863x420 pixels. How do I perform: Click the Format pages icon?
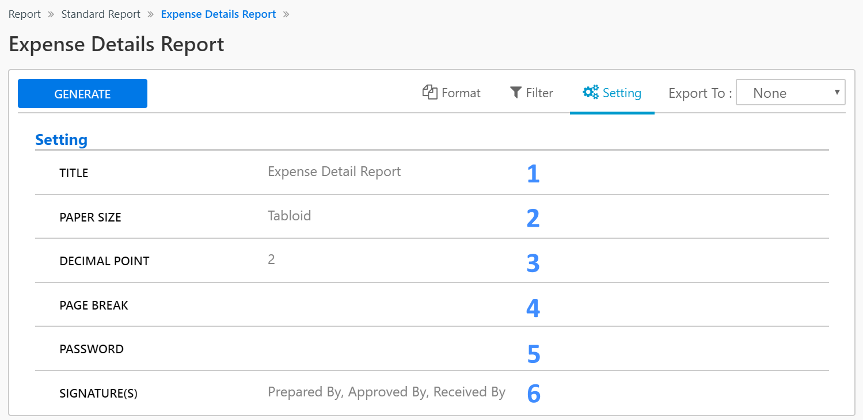click(x=430, y=93)
